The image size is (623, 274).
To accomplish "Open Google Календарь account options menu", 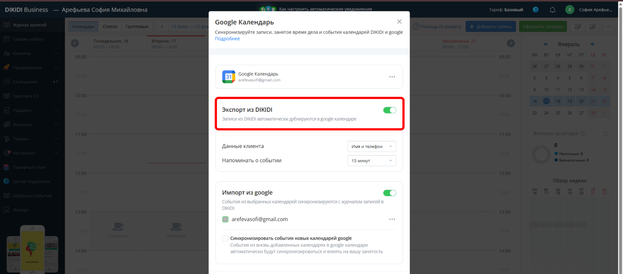I will click(392, 77).
